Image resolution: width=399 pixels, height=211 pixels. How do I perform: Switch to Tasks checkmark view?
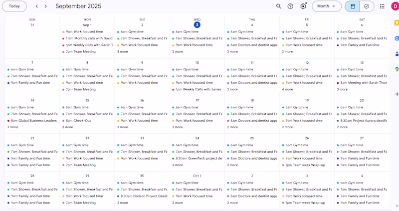click(367, 6)
